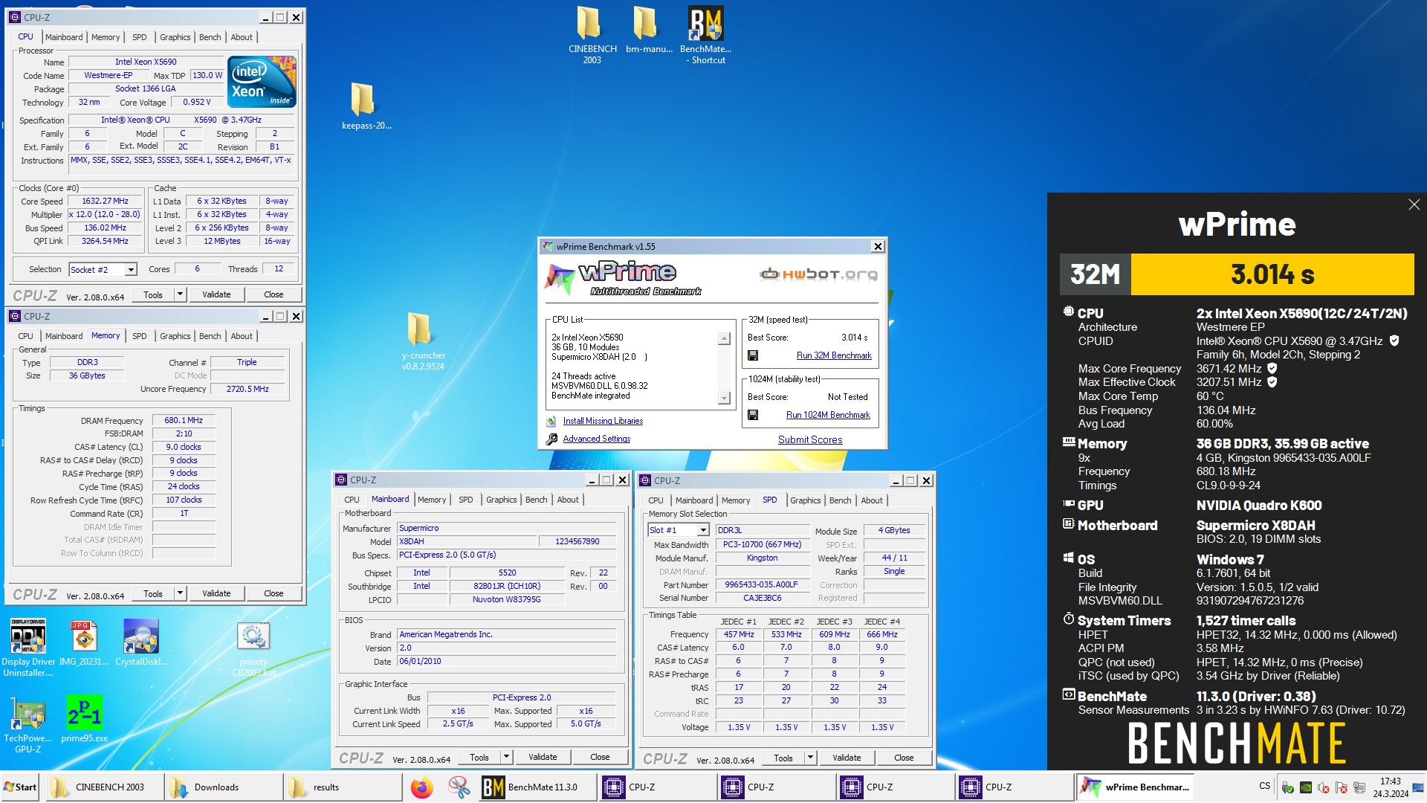Click the muted volume tray icon
The height and width of the screenshot is (803, 1427).
pyautogui.click(x=1324, y=787)
